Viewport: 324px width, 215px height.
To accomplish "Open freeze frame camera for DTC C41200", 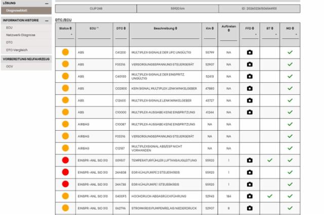I will [x=249, y=52].
